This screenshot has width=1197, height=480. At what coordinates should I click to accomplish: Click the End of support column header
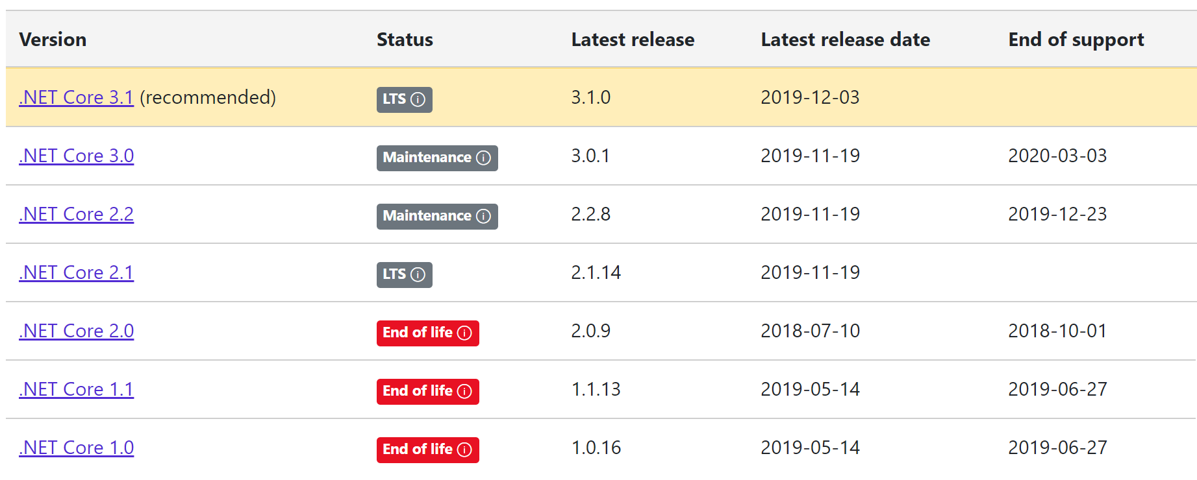point(1076,40)
